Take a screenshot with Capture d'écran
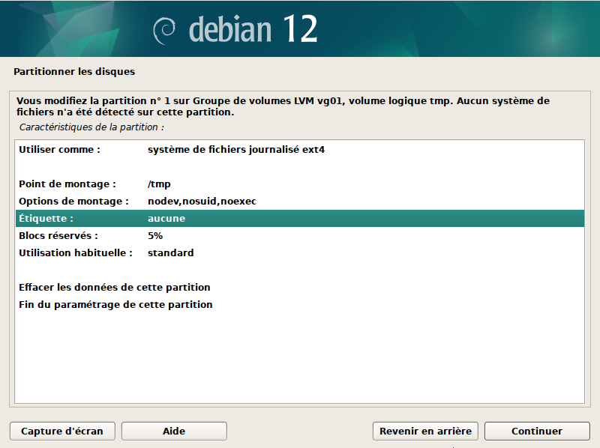This screenshot has height=448, width=600. point(62,432)
